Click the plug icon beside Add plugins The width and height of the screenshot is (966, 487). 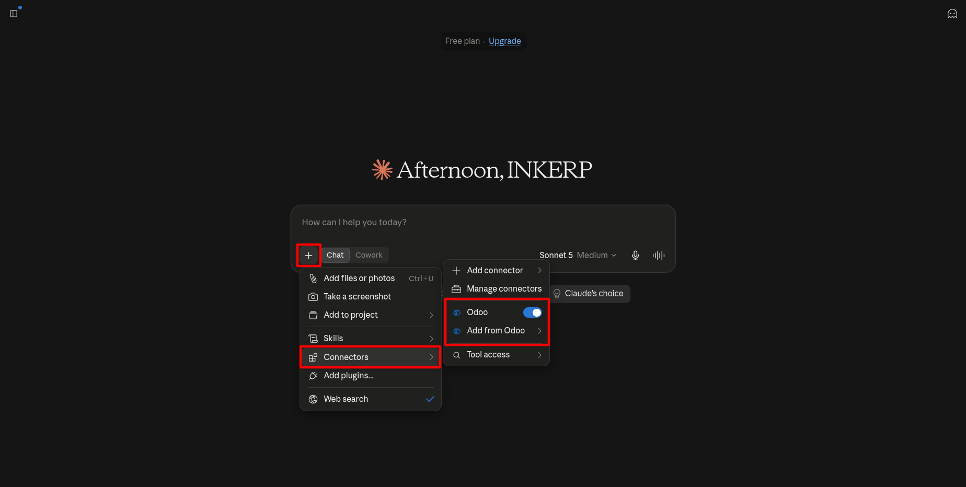(313, 376)
